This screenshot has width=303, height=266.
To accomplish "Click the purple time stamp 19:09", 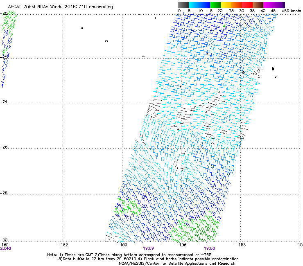I will (x=148, y=248).
